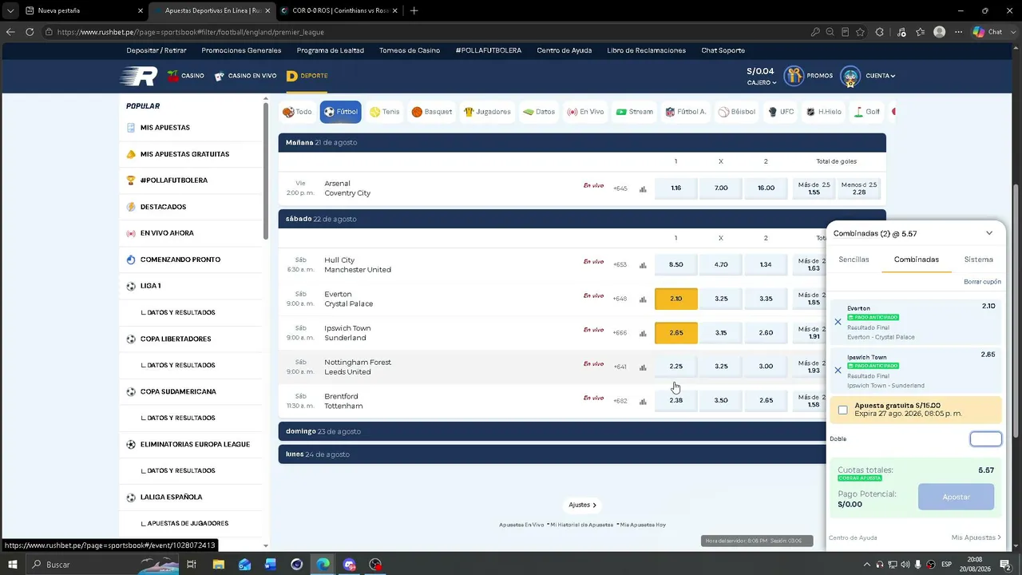Open the Cajero dropdown under balance

(x=762, y=82)
